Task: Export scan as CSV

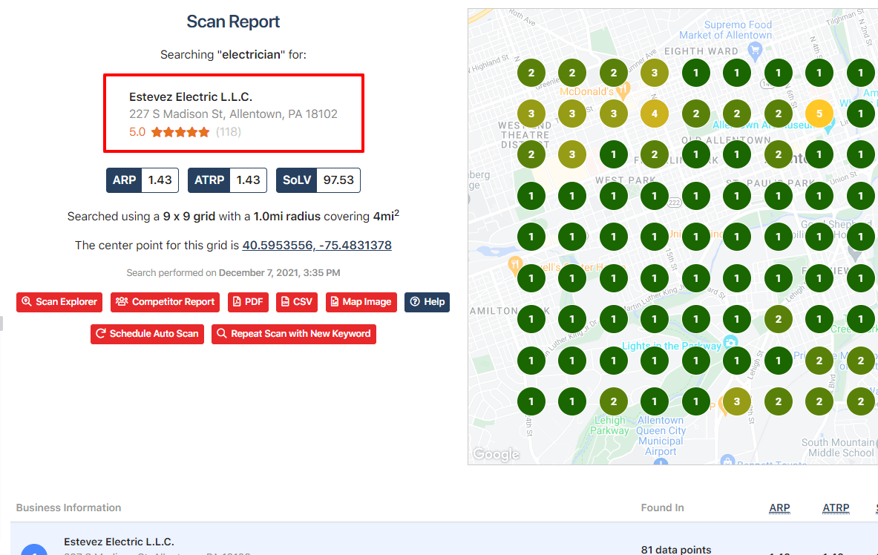Action: [297, 302]
